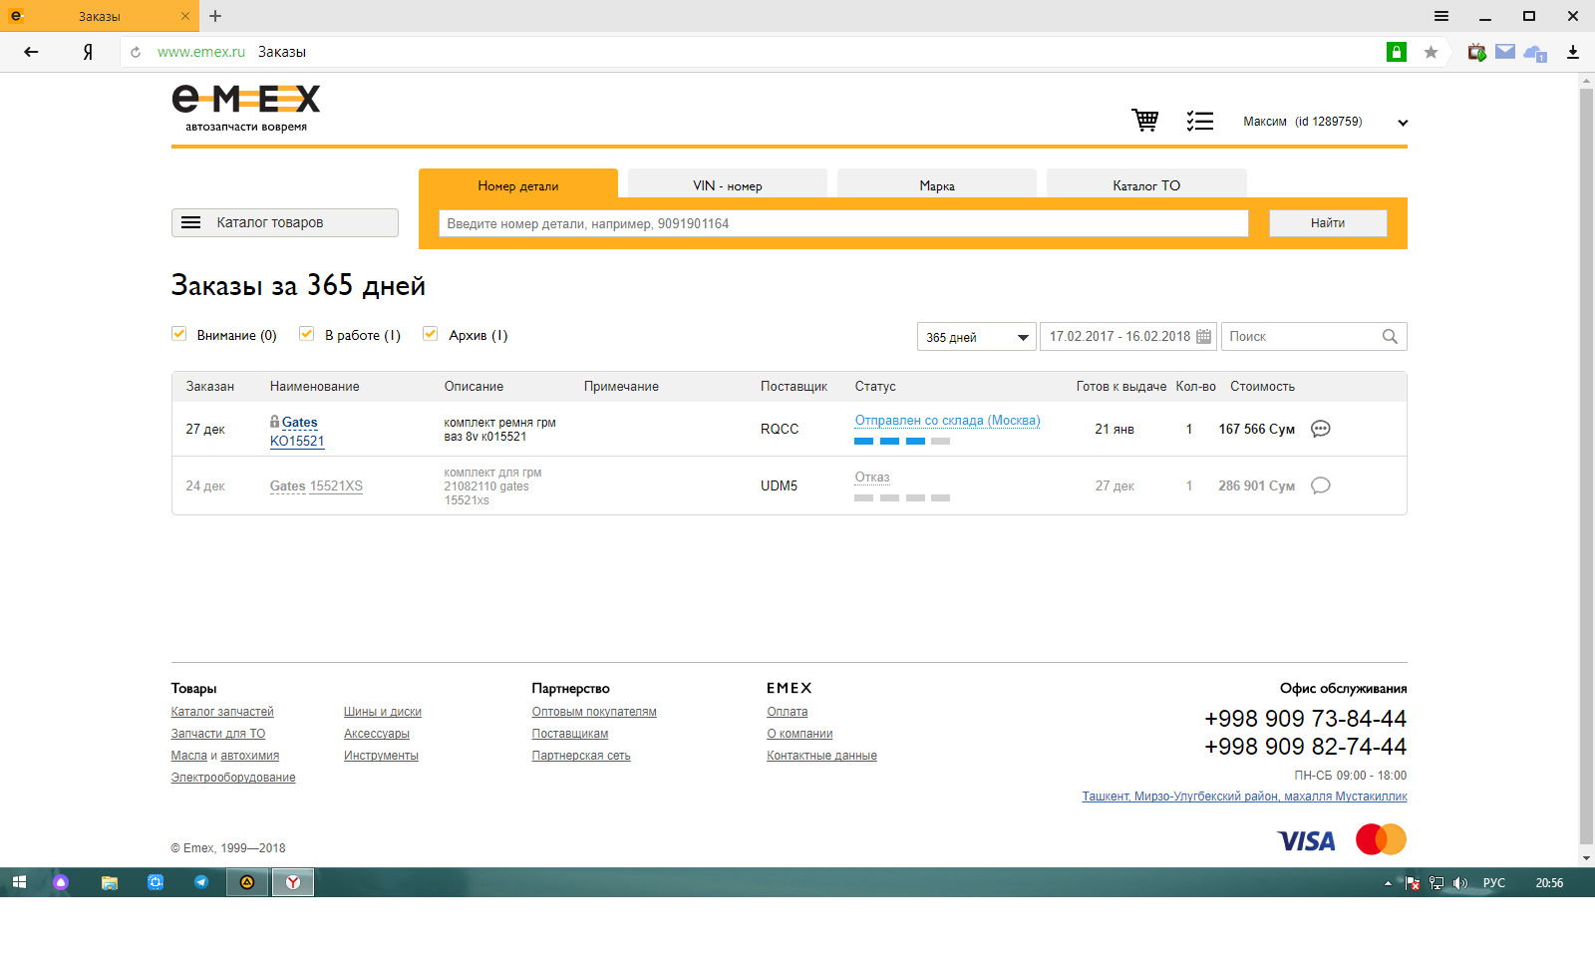Open the Windows Start menu
This screenshot has width=1595, height=957.
pos(19,882)
